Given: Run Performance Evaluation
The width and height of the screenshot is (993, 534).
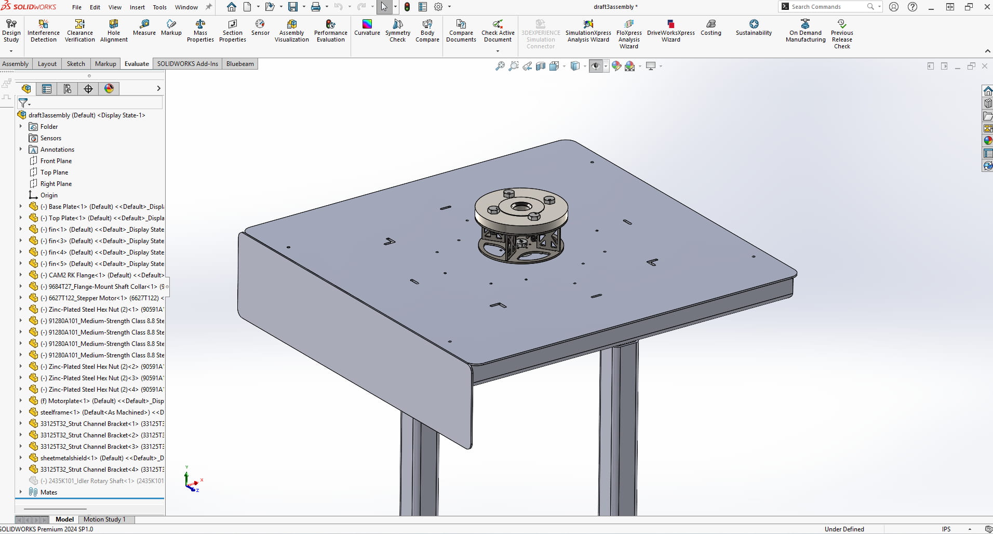Looking at the screenshot, I should (330, 30).
